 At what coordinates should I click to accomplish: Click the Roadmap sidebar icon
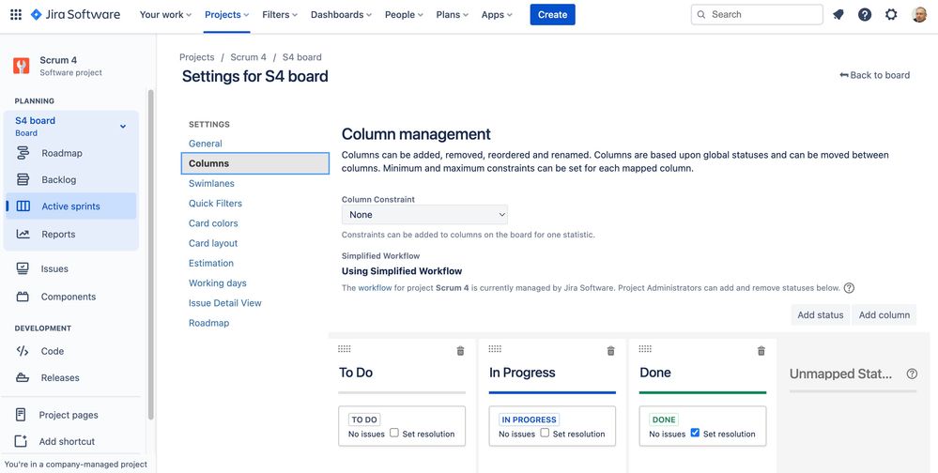point(23,153)
